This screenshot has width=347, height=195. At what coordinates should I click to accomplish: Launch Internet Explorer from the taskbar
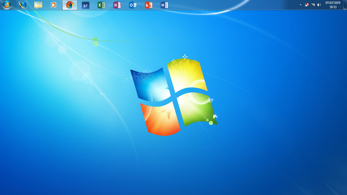[23, 5]
